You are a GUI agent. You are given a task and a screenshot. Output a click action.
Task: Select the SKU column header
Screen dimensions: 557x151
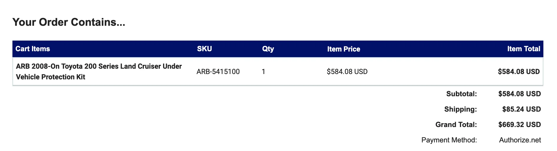205,49
